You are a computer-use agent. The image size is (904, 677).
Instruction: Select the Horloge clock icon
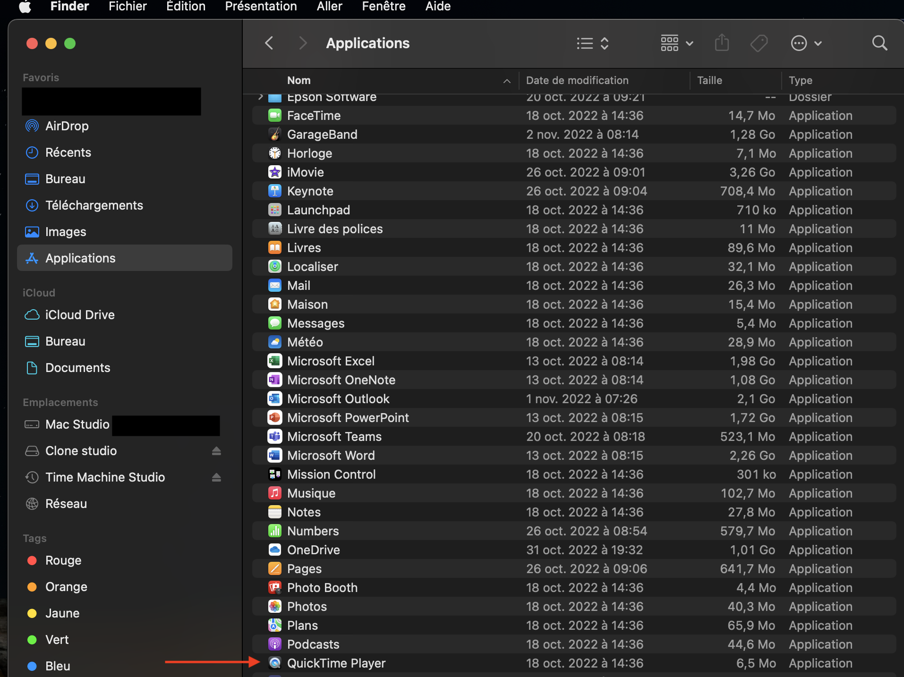tap(275, 153)
